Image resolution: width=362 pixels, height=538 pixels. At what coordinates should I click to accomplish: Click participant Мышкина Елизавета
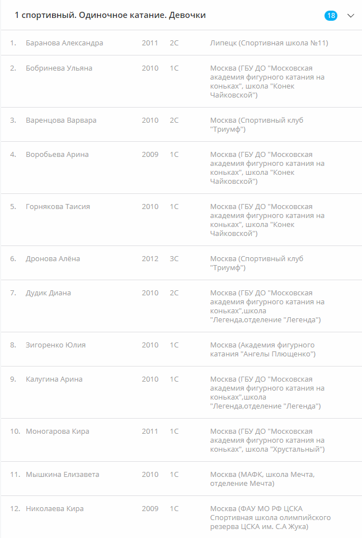tap(62, 475)
